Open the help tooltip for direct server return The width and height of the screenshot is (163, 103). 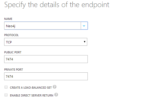tap(56, 95)
